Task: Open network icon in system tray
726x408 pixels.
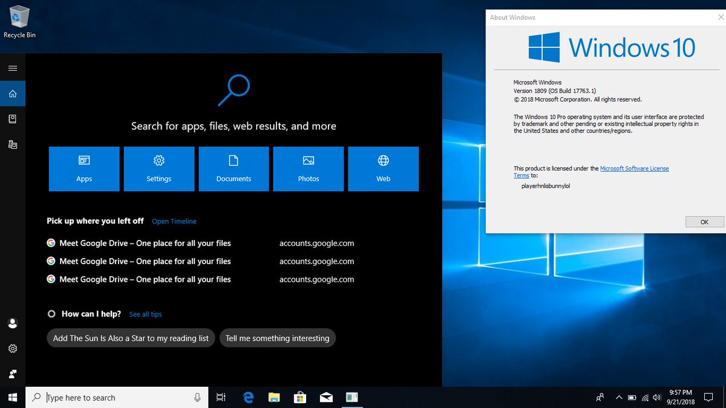Action: (646, 397)
